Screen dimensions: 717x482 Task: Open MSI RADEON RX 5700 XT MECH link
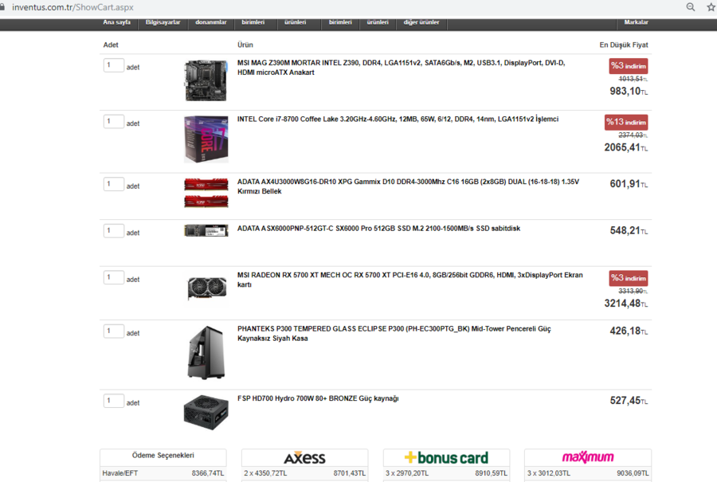pyautogui.click(x=409, y=280)
